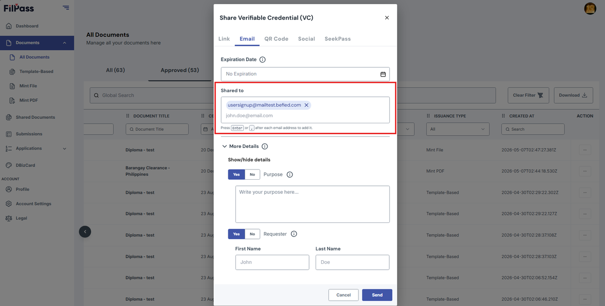Click the Clear Filter button
The height and width of the screenshot is (306, 605).
coord(528,95)
